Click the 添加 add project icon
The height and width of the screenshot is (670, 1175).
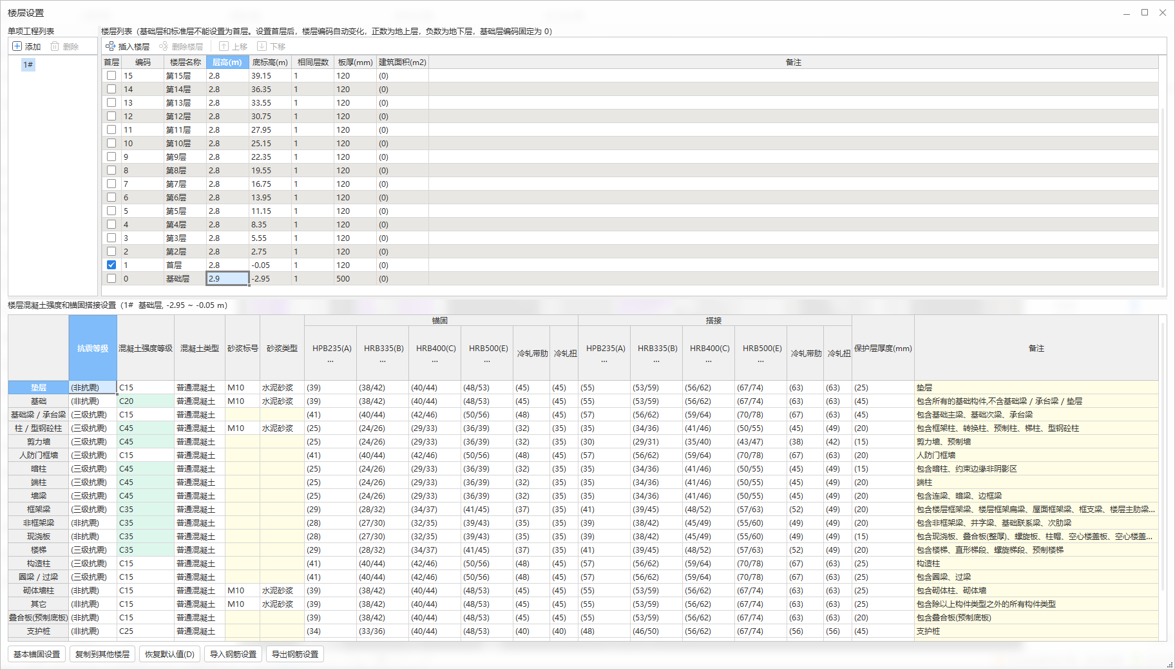(17, 46)
